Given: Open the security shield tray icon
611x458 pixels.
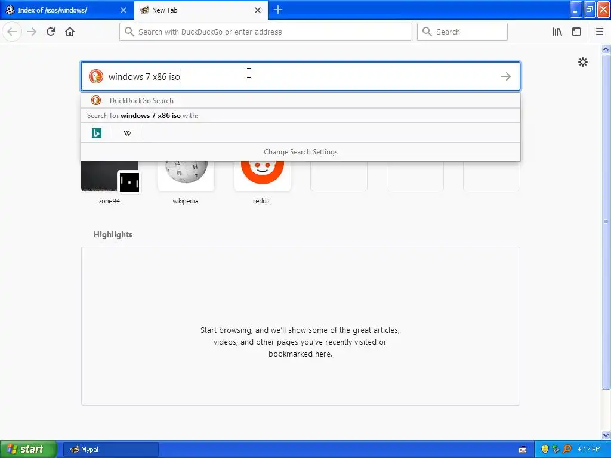Looking at the screenshot, I should click(x=544, y=450).
